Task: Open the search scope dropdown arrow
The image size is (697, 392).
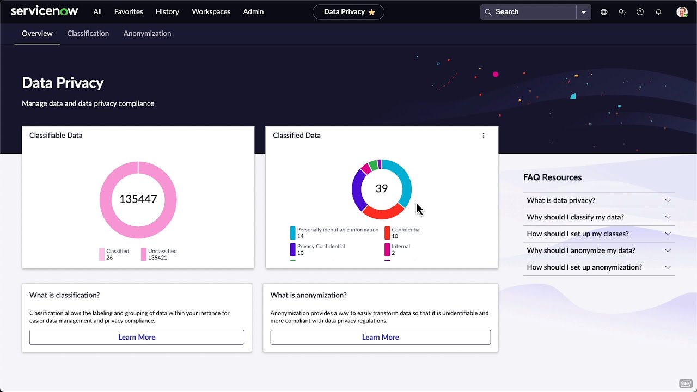Action: coord(584,12)
